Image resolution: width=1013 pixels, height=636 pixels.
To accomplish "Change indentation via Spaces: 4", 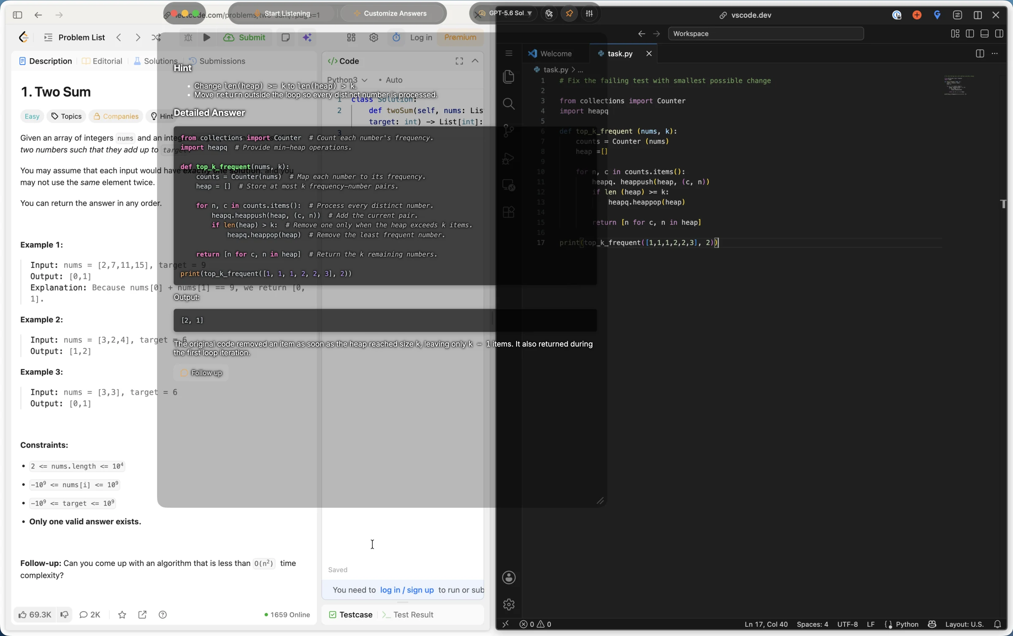I will click(812, 624).
